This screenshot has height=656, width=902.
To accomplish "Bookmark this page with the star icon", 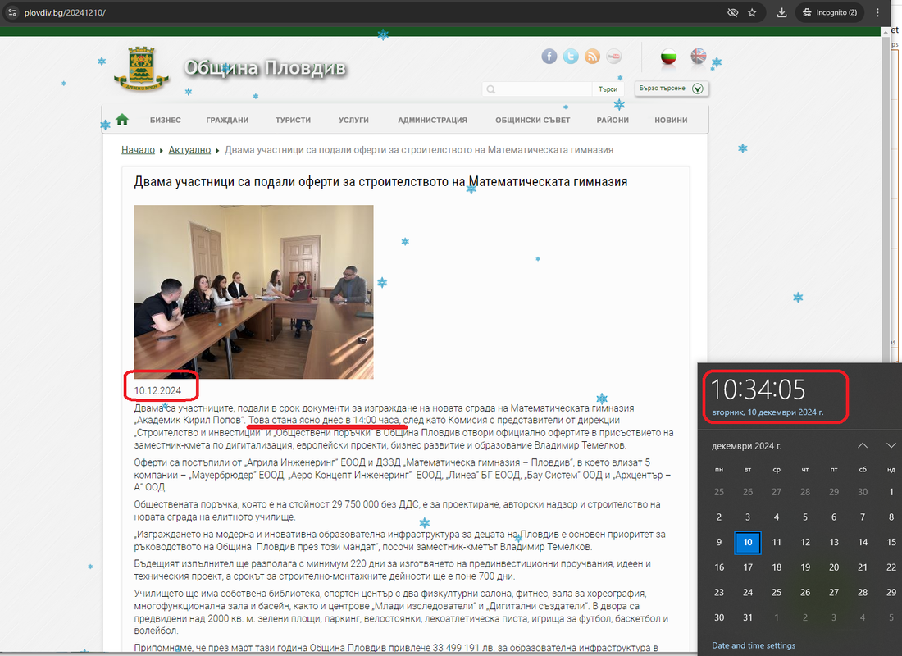I will coord(752,12).
